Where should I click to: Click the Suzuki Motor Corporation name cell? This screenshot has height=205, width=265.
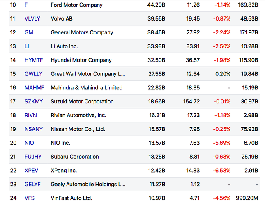click(x=82, y=101)
